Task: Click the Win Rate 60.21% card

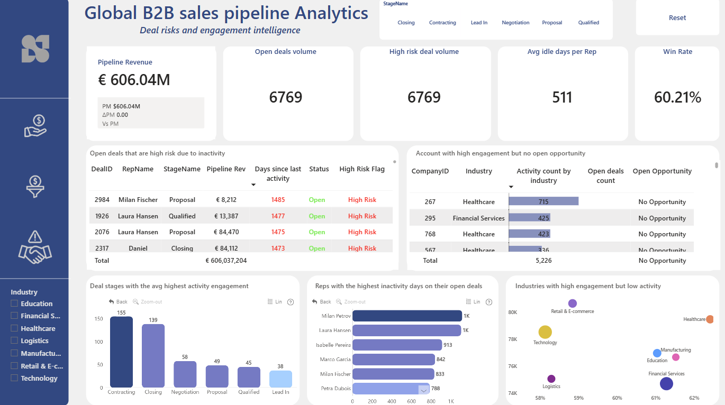Action: tap(677, 94)
